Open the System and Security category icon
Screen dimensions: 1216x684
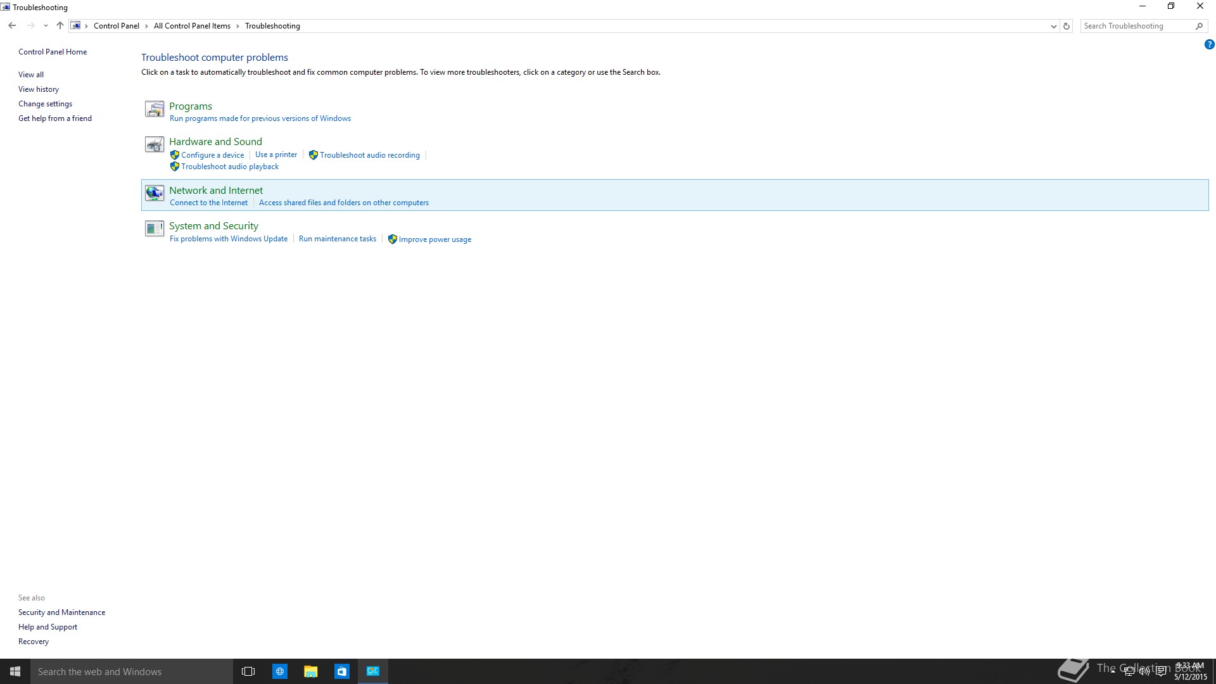tap(155, 229)
